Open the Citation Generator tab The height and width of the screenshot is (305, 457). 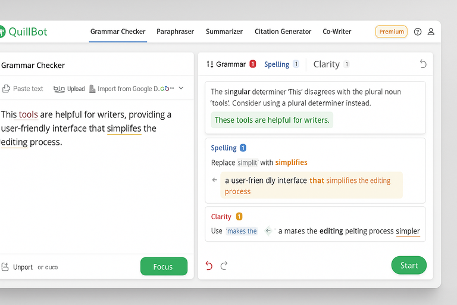pyautogui.click(x=283, y=32)
